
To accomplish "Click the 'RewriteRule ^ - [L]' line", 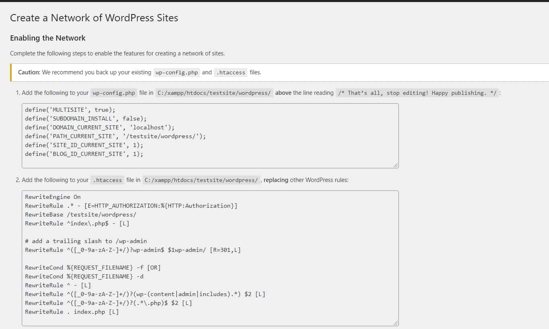I will tap(58, 285).
